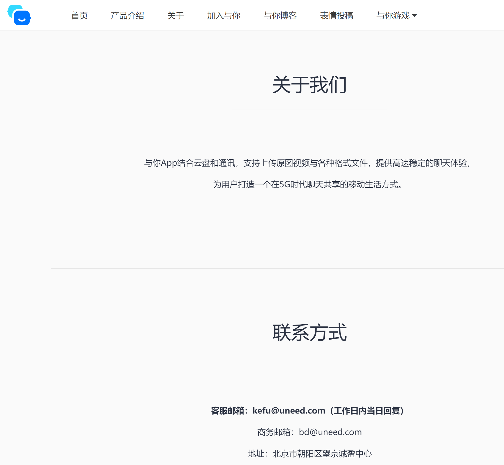Navigate to 加入与你 recruitment page
Image resolution: width=504 pixels, height=465 pixels.
coord(224,16)
